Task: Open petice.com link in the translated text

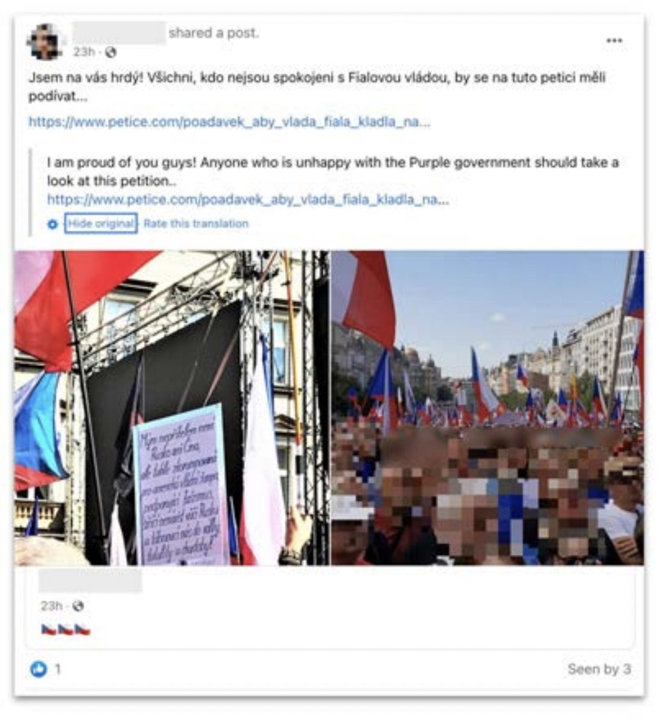Action: [x=248, y=199]
